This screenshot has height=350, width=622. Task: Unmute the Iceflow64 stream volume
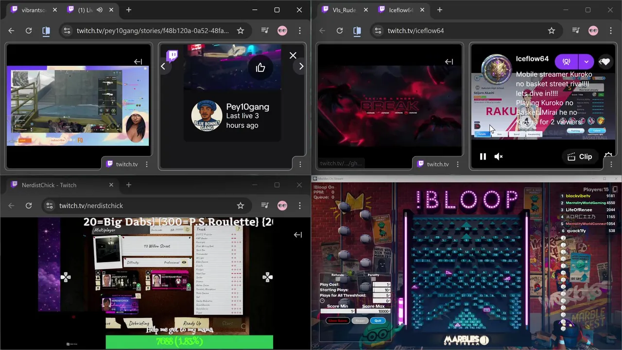click(499, 157)
